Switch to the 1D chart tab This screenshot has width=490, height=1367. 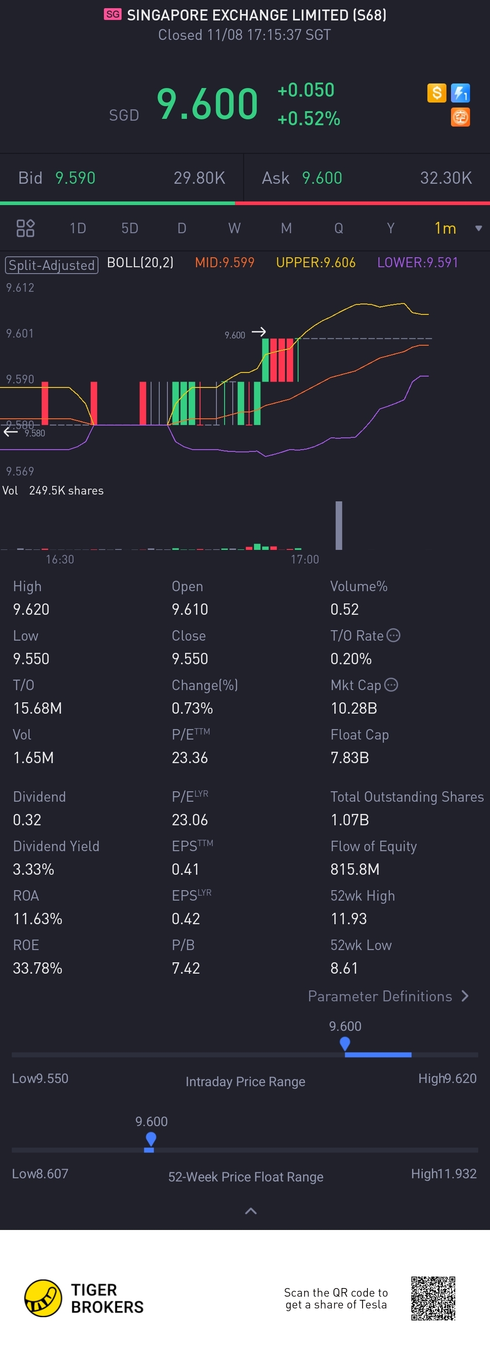click(x=78, y=228)
